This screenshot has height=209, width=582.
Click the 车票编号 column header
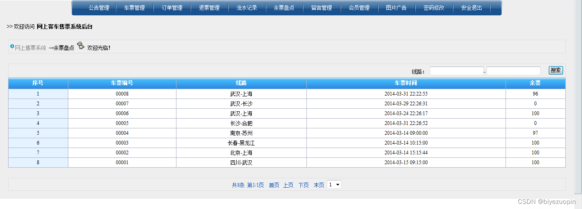point(122,83)
